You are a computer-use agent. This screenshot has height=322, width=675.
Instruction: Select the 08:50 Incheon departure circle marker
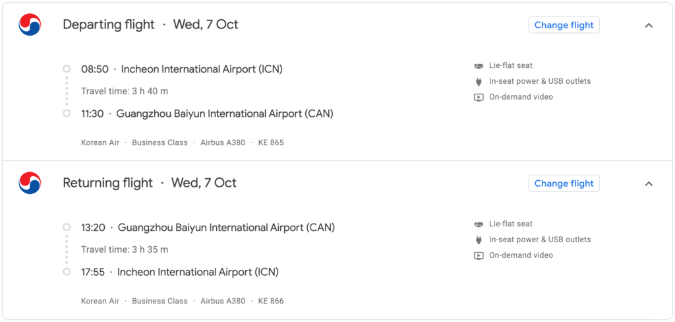coord(67,69)
